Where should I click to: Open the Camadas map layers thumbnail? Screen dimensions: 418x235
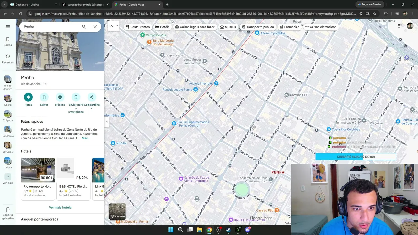[x=118, y=211]
